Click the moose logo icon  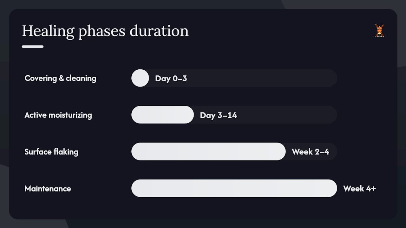coord(379,31)
